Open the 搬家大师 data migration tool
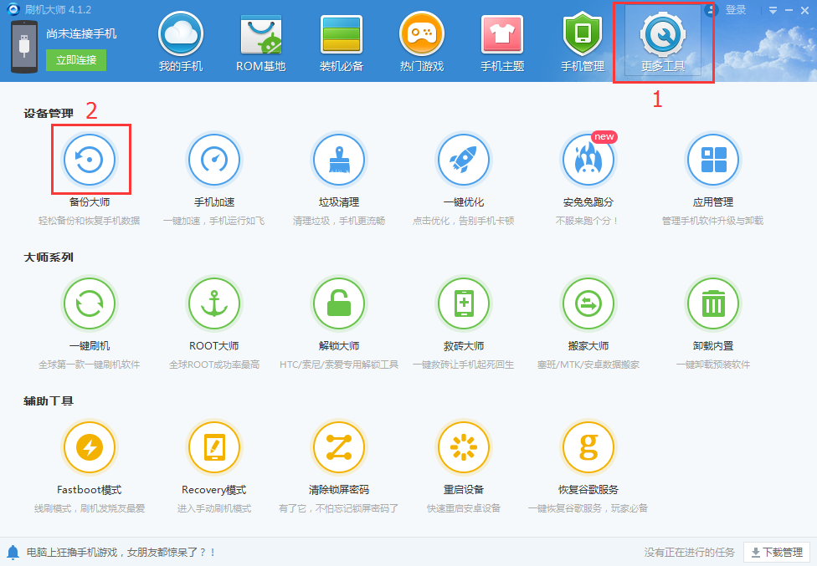This screenshot has width=817, height=566. [588, 303]
